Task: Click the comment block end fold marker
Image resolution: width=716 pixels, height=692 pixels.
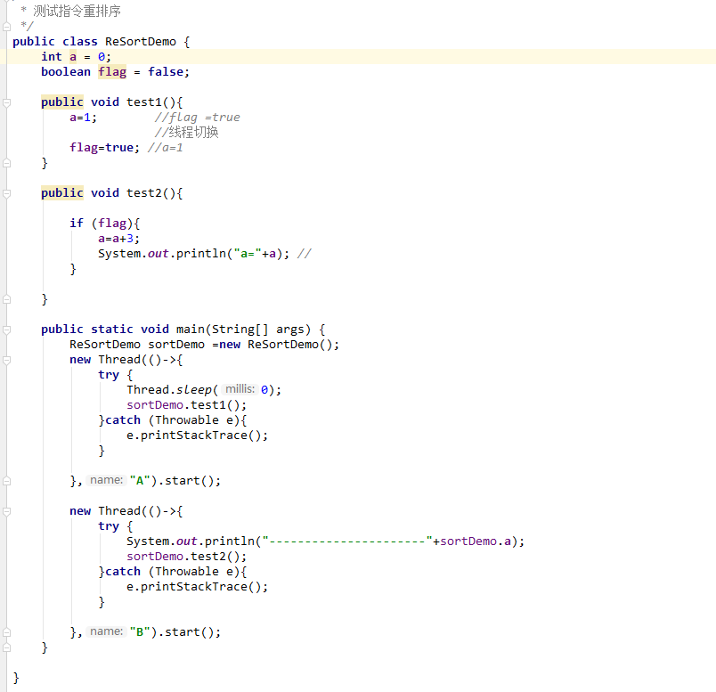Action: coord(6,26)
